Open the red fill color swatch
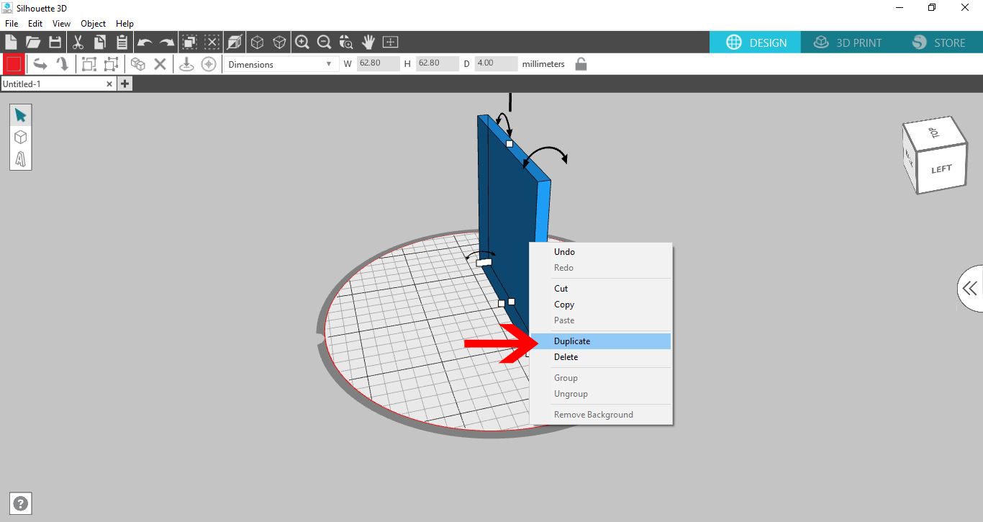 point(14,64)
